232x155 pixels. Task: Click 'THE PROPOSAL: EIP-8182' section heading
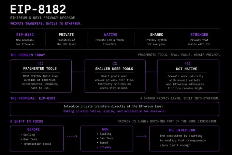[x=33, y=98]
